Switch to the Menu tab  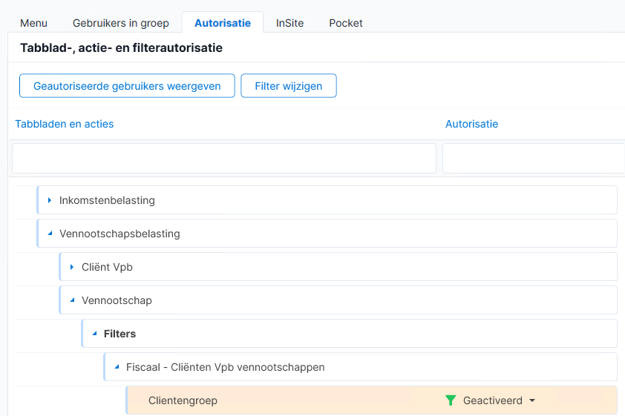pyautogui.click(x=34, y=23)
